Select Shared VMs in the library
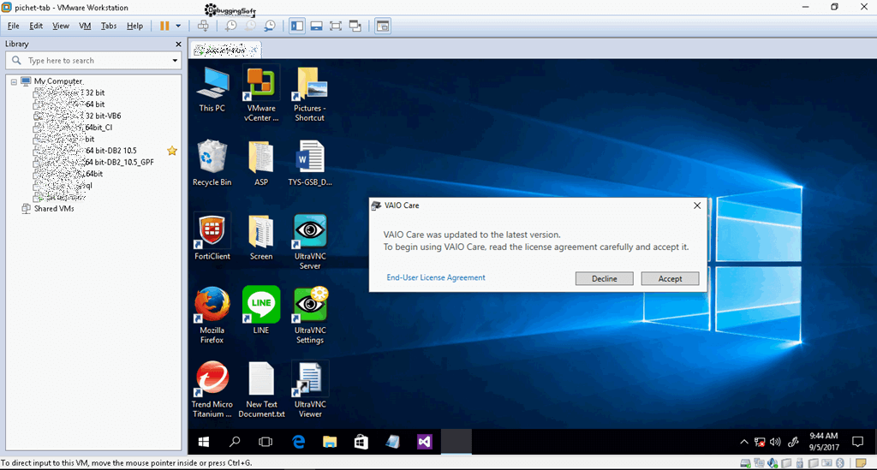 click(x=54, y=208)
